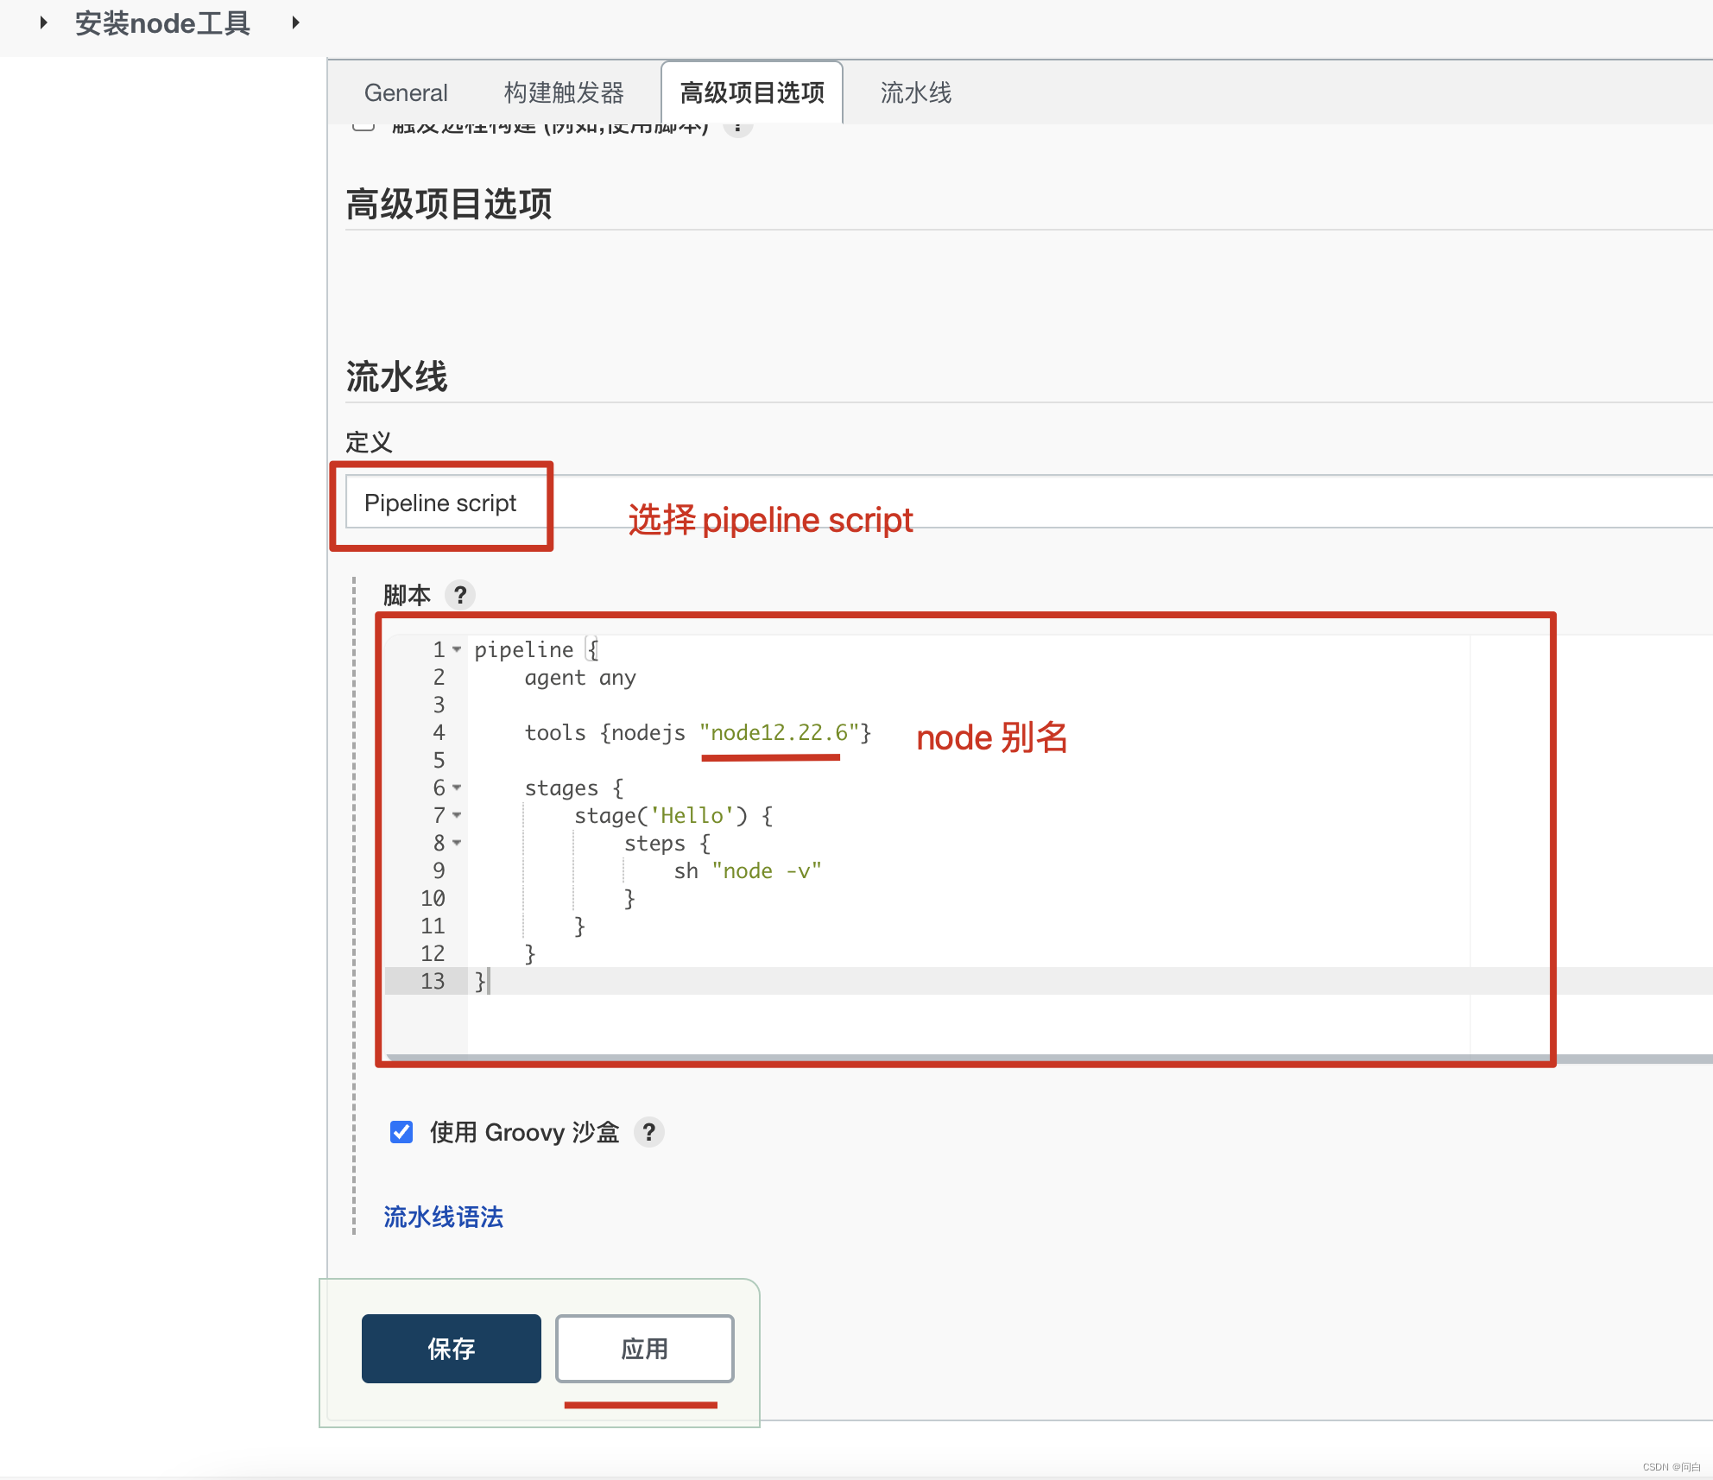
Task: Collapse the steps block at line 8
Action: point(456,844)
